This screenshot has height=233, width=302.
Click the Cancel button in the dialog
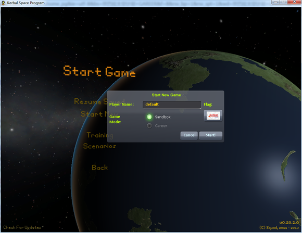[189, 135]
